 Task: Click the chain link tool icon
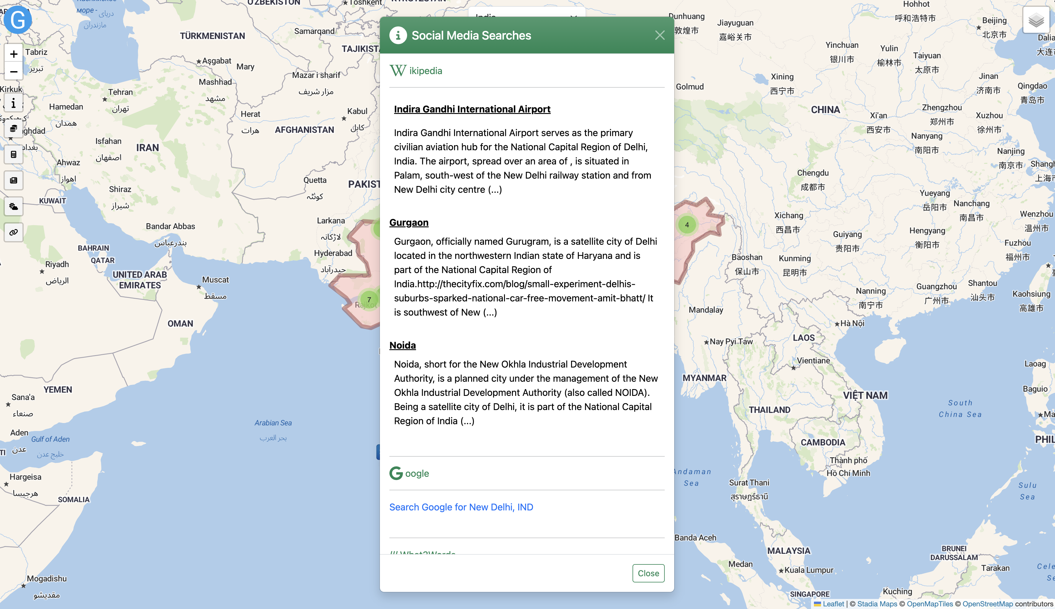pos(14,232)
